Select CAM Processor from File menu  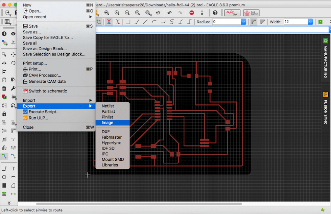[45, 75]
